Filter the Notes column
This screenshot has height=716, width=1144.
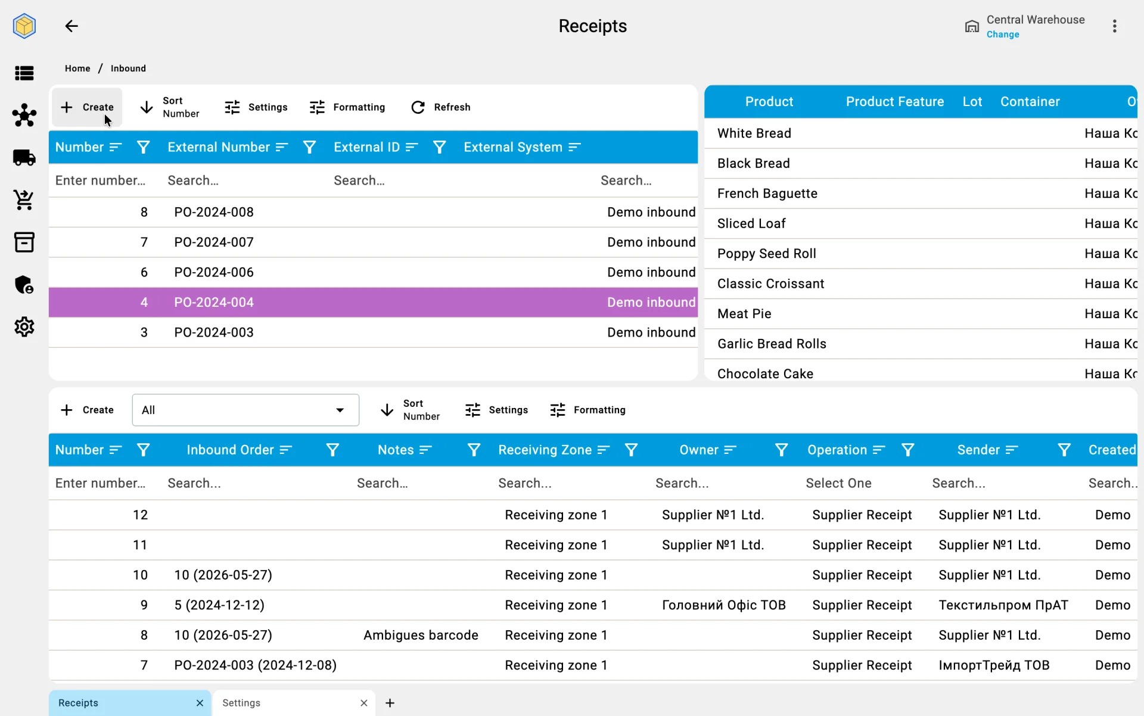[x=474, y=450]
